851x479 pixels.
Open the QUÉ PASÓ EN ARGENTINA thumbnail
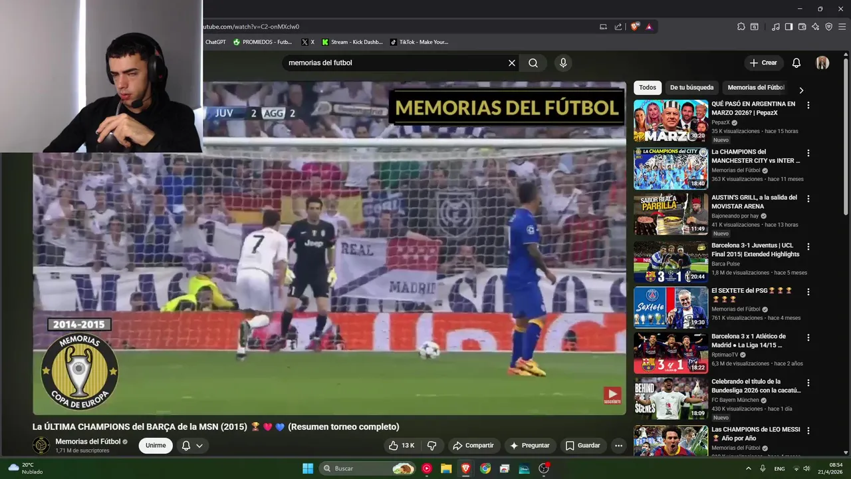tap(671, 121)
